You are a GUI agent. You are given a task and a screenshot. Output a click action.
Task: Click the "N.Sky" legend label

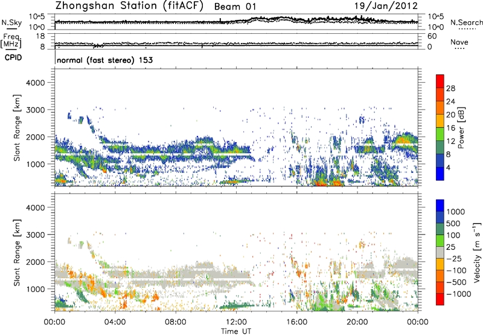(11, 22)
